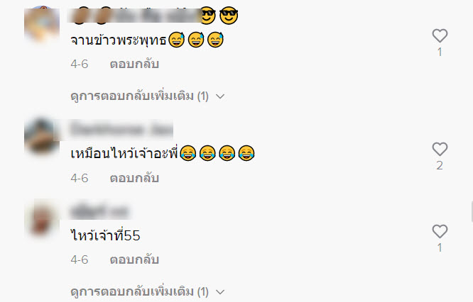
Task: Open blurred username above เหมือนไหว้เจ้าอะพี่ comment
Action: click(x=121, y=130)
